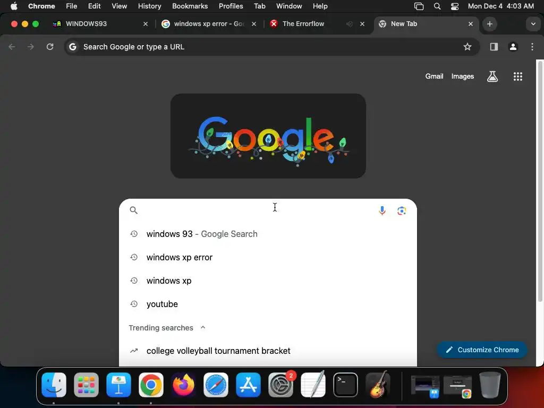
Task: Open System Settings in the Dock
Action: click(x=280, y=385)
